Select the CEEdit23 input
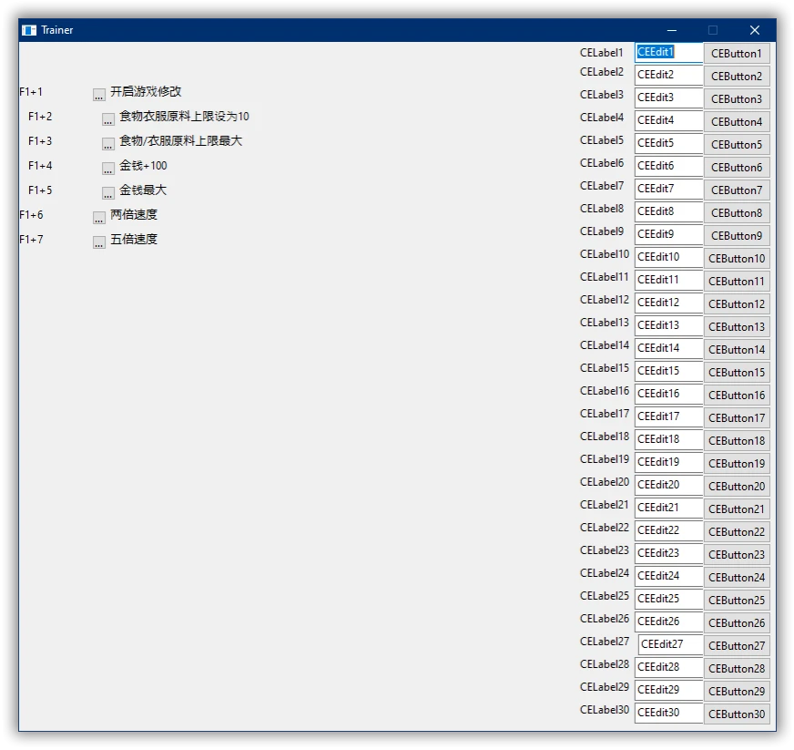Viewport: 794px width, 750px height. 668,554
